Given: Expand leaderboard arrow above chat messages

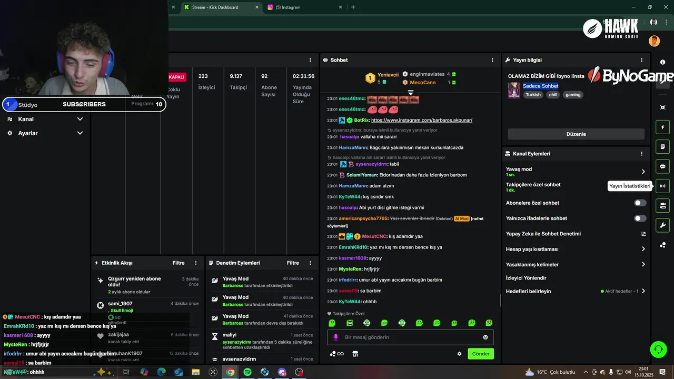Looking at the screenshot, I should [411, 93].
